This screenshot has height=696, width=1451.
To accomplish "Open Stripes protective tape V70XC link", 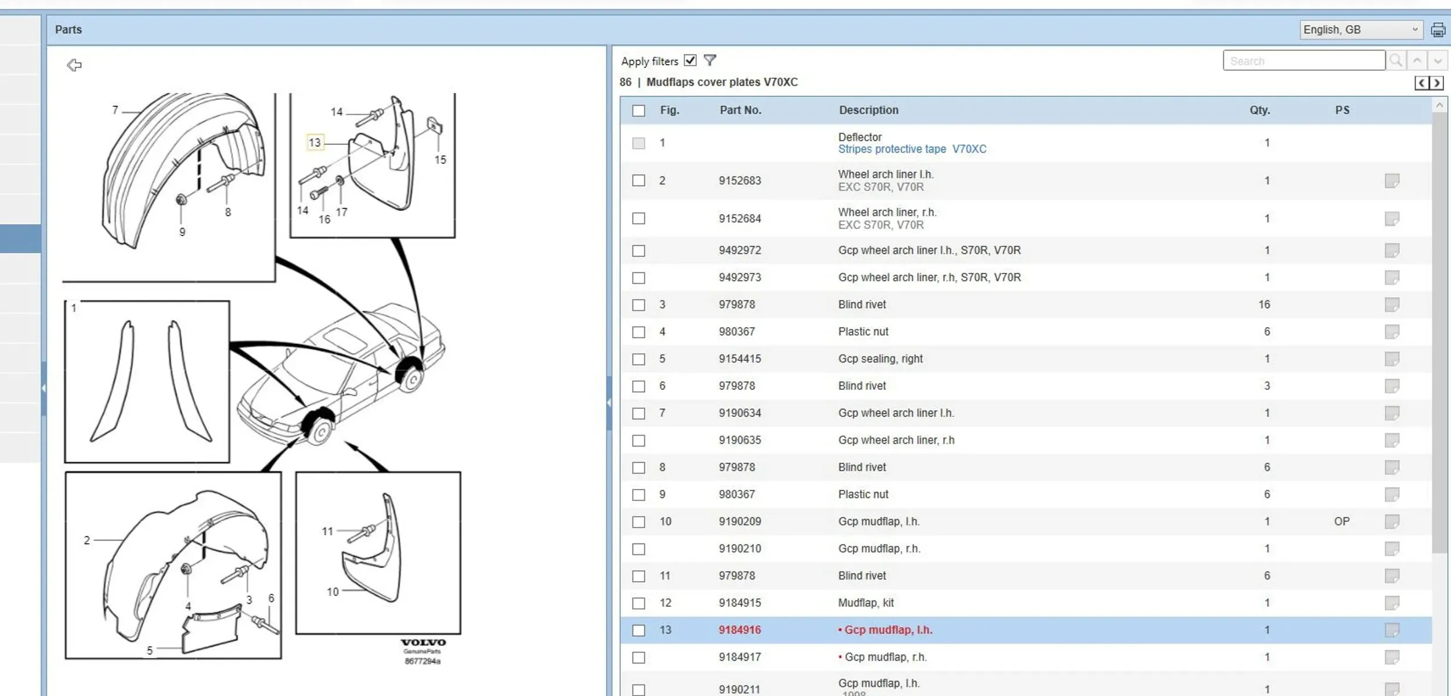I will pos(912,149).
